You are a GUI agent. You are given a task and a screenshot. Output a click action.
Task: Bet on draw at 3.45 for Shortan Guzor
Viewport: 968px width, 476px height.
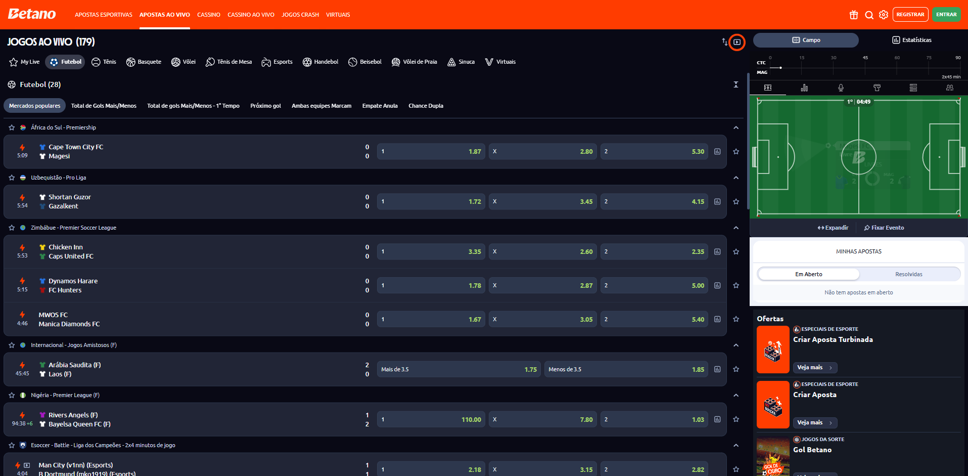(543, 201)
